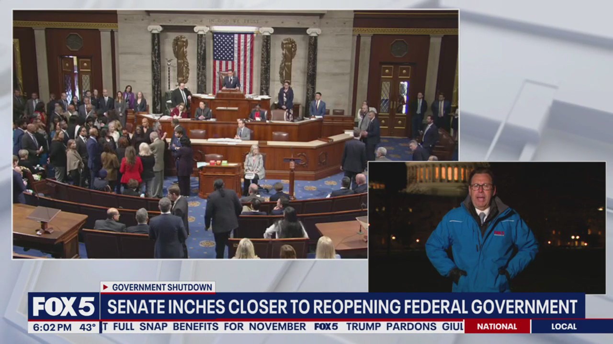Screen dimensions: 613x344
Task: Open the GOVERNMENT SHUTDOWN topic label
Action: click(161, 287)
